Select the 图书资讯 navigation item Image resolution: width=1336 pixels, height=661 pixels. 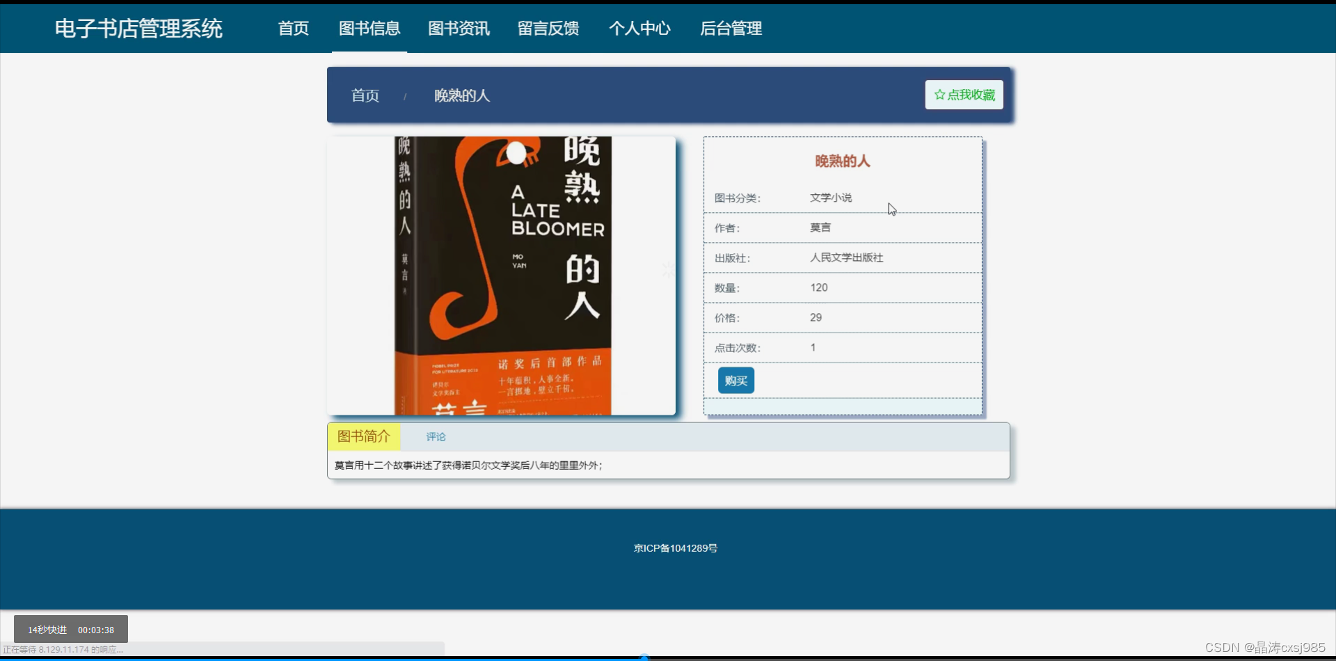[x=458, y=29]
